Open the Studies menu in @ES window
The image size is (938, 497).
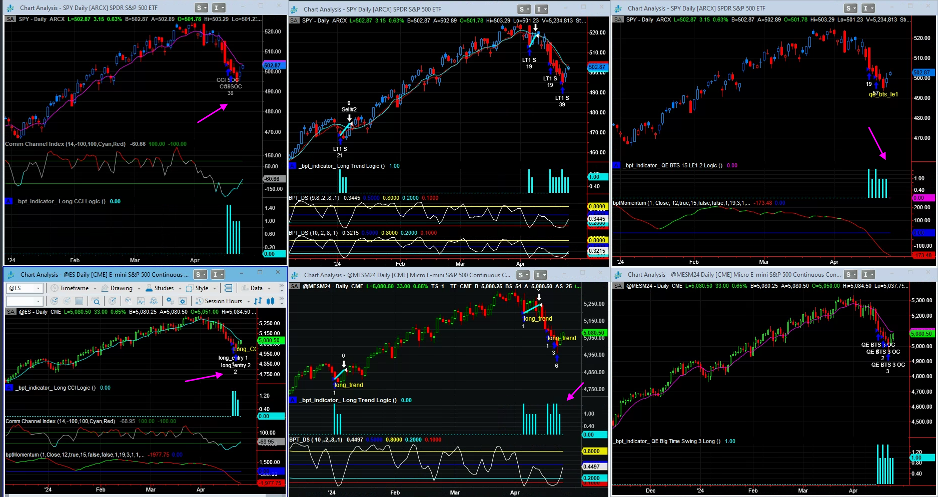pyautogui.click(x=164, y=288)
